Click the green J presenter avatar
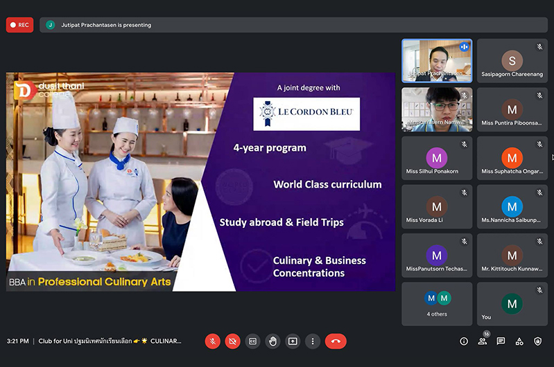The height and width of the screenshot is (367, 554). pyautogui.click(x=51, y=25)
